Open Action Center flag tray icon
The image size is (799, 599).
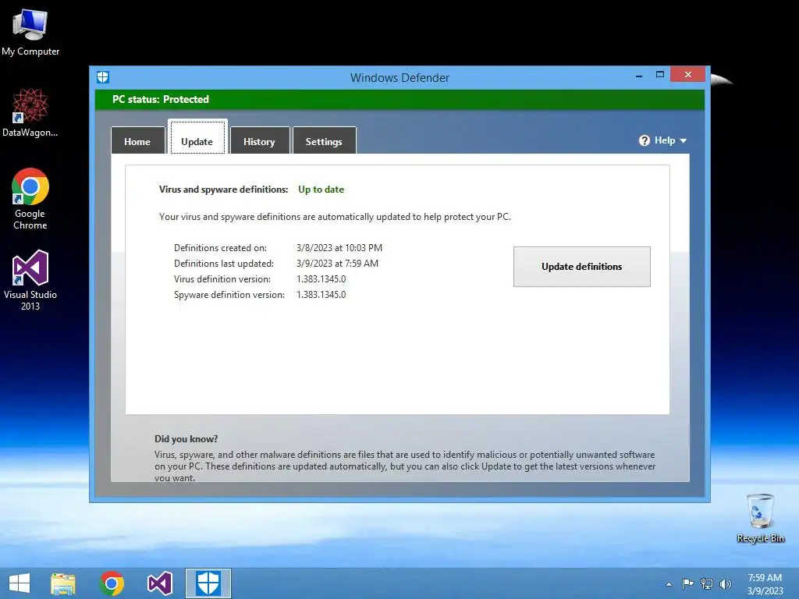click(687, 583)
